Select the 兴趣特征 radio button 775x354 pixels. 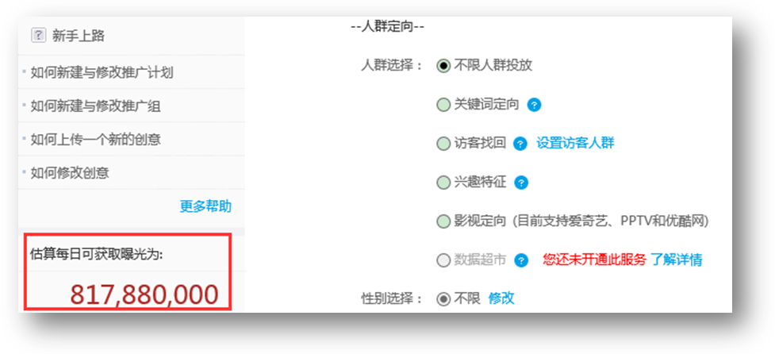[x=443, y=183]
